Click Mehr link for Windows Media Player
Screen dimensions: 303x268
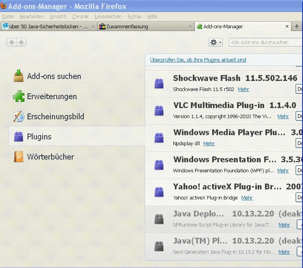[x=209, y=144]
